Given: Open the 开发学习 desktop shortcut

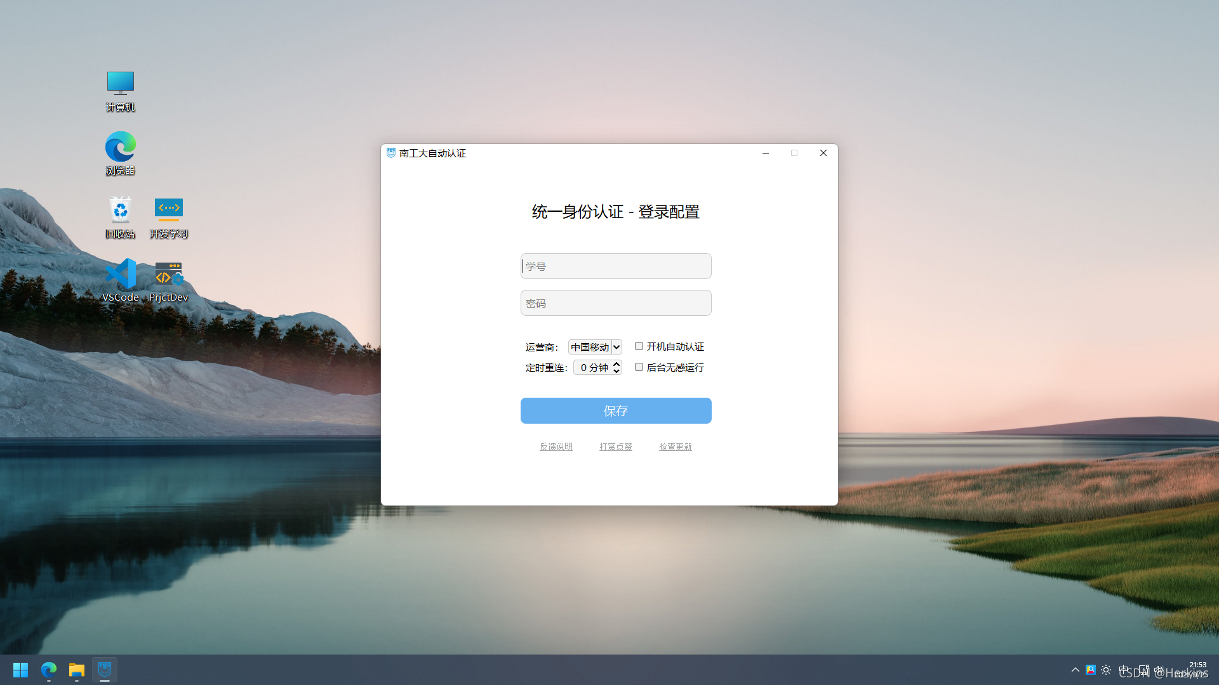Looking at the screenshot, I should coord(168,216).
